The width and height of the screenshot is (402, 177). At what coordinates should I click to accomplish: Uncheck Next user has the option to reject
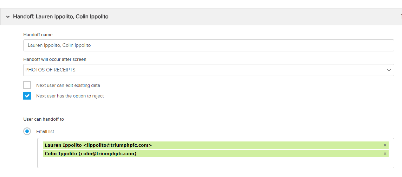click(27, 96)
